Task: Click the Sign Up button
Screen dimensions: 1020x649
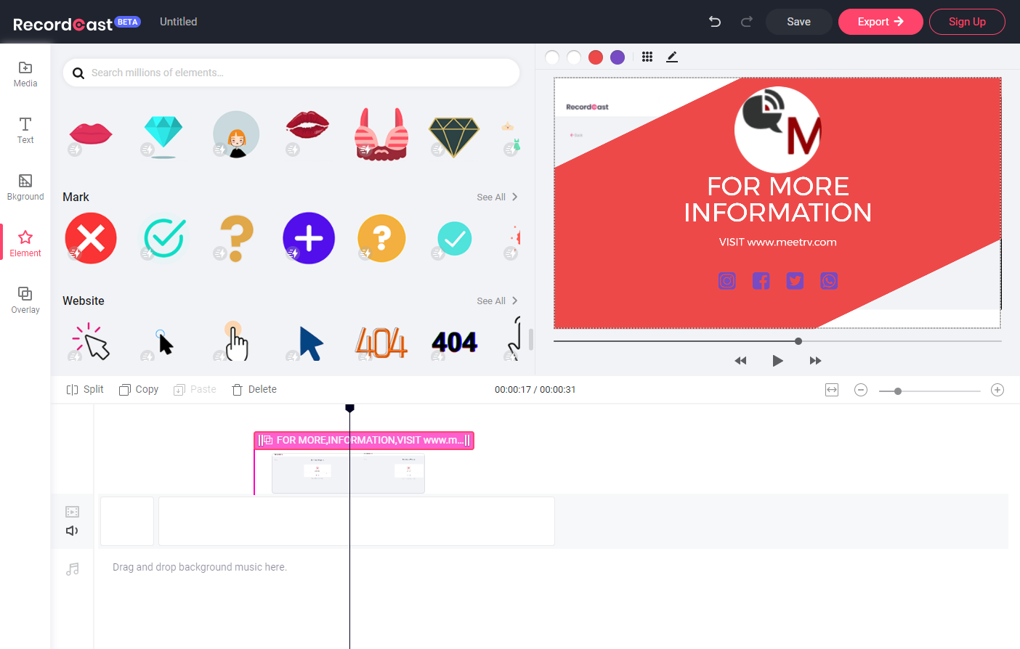Action: pyautogui.click(x=967, y=22)
